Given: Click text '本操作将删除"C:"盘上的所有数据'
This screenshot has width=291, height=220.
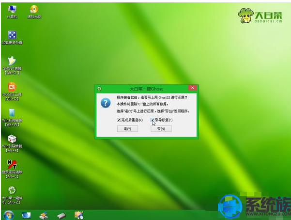Looking at the screenshot, I should 142,104.
